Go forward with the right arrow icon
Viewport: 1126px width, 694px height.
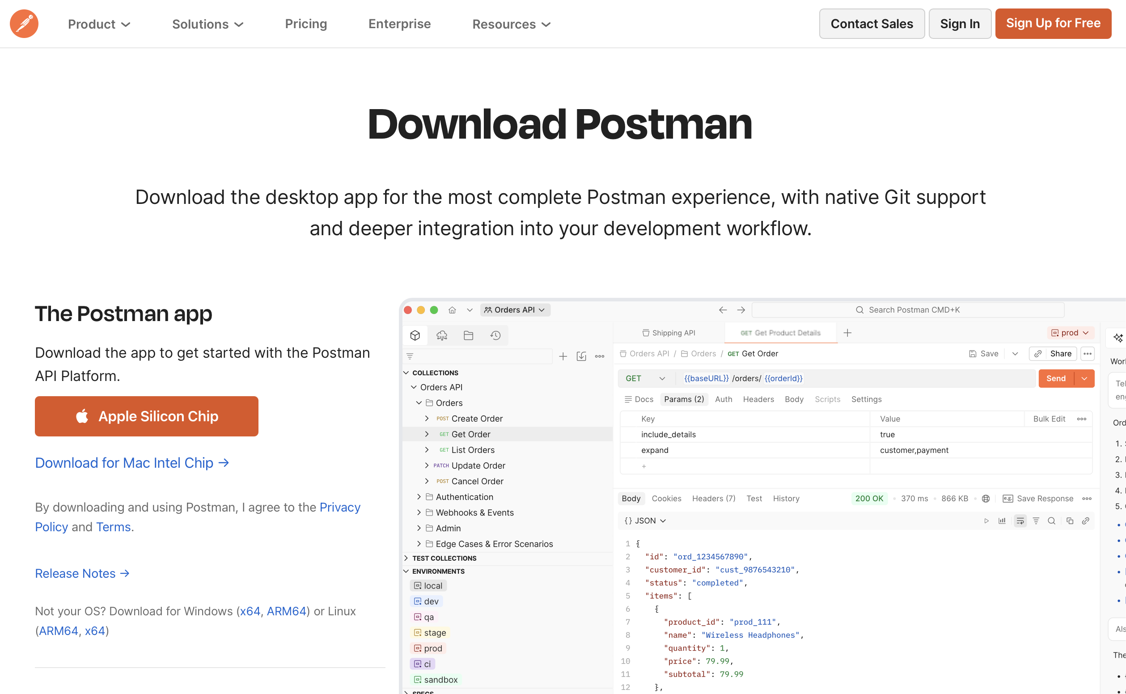tap(741, 310)
